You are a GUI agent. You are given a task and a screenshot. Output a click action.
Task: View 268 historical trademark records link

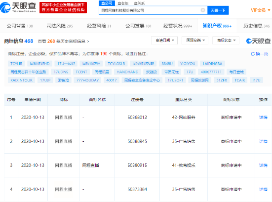[x=63, y=41]
